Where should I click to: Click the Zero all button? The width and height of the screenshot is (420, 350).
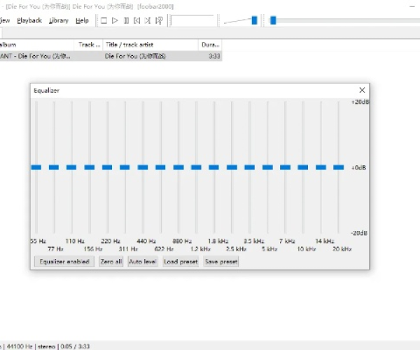[111, 262]
